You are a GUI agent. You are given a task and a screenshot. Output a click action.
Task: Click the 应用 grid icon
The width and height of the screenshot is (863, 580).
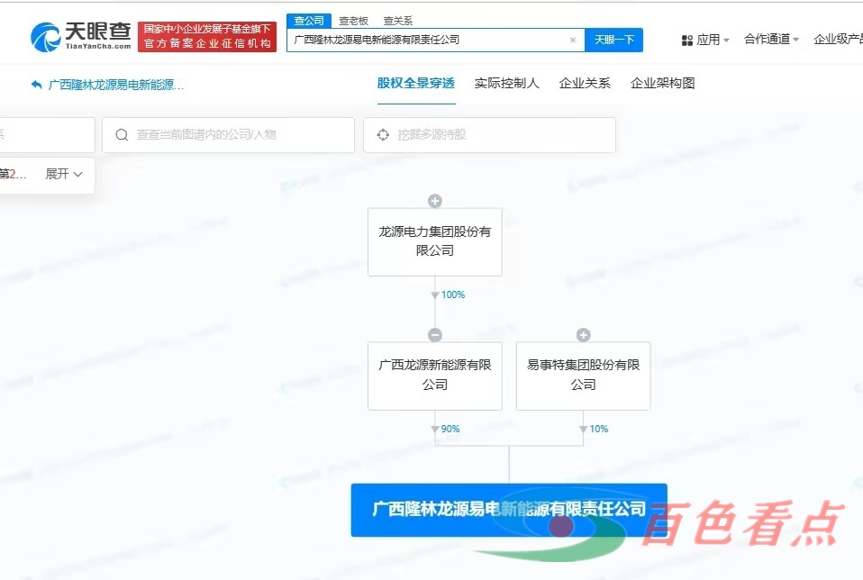[x=686, y=41]
